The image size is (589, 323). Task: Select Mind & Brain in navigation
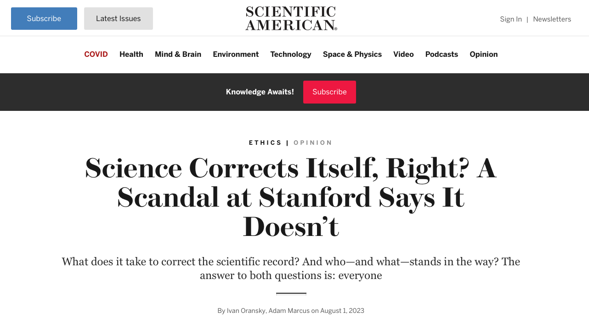[178, 54]
